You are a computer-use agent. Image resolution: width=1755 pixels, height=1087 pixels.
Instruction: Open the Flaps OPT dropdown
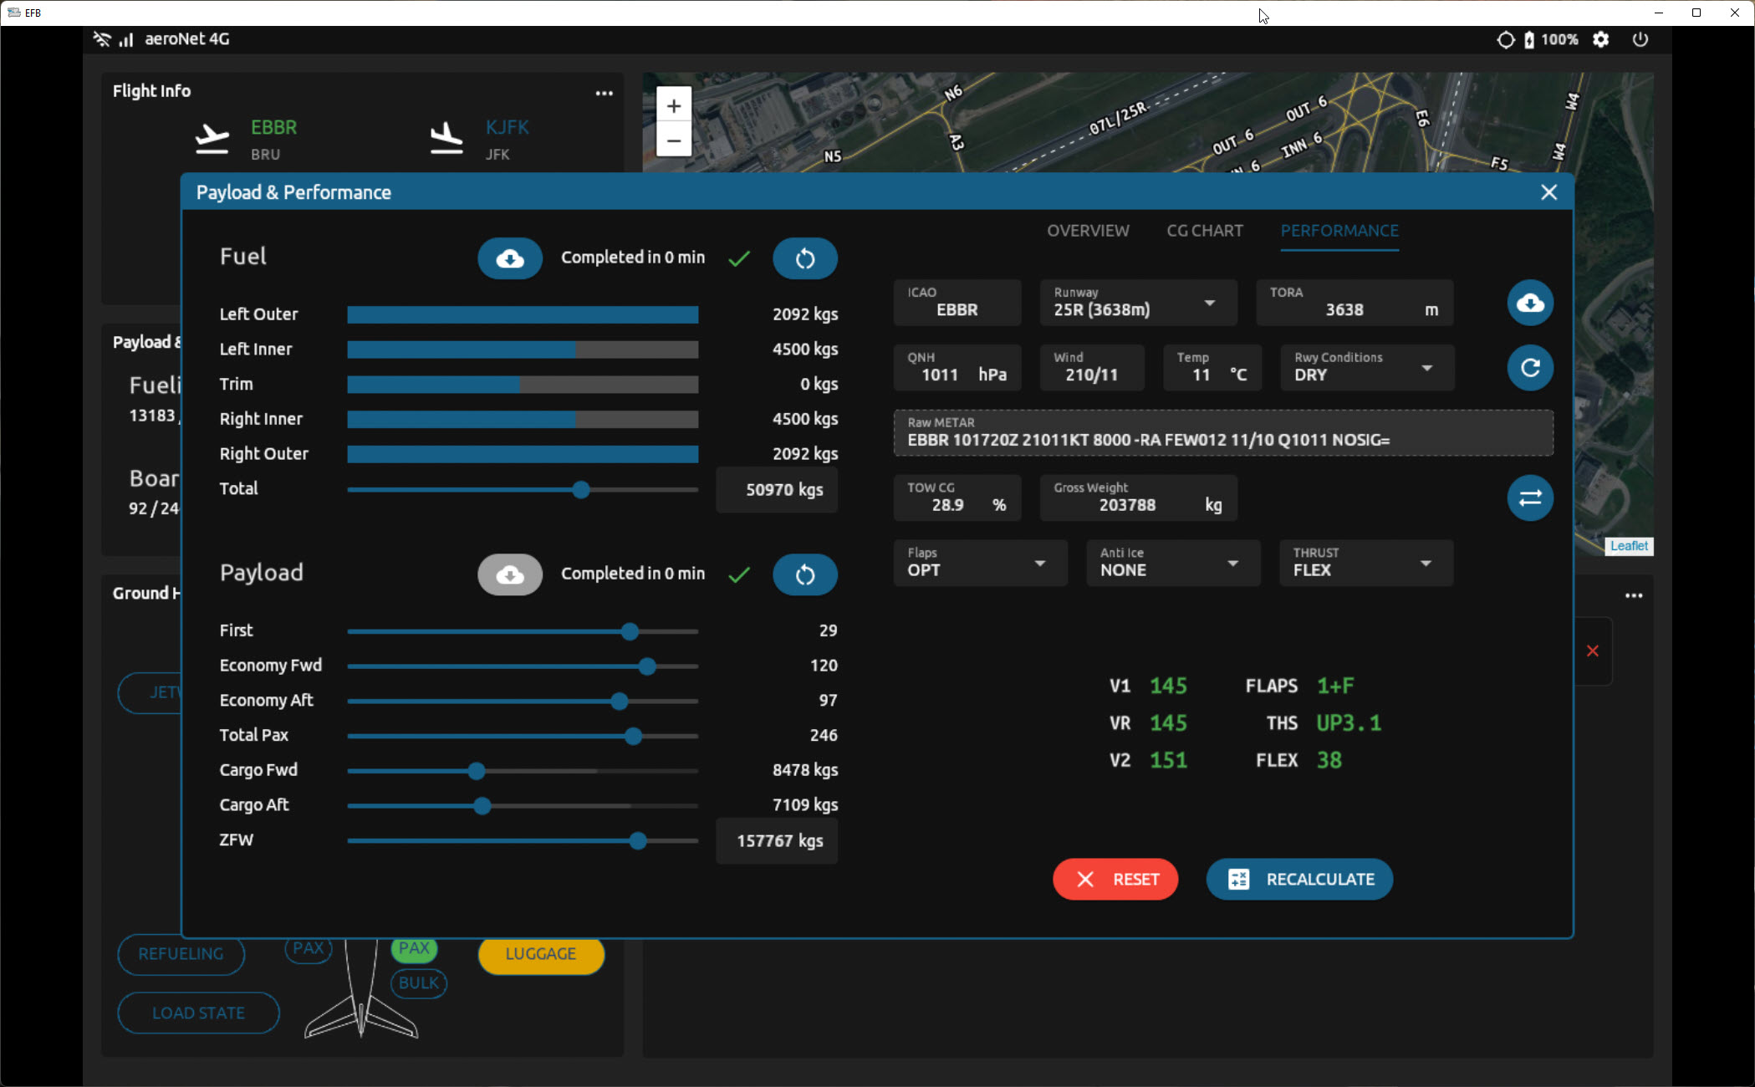(1040, 563)
